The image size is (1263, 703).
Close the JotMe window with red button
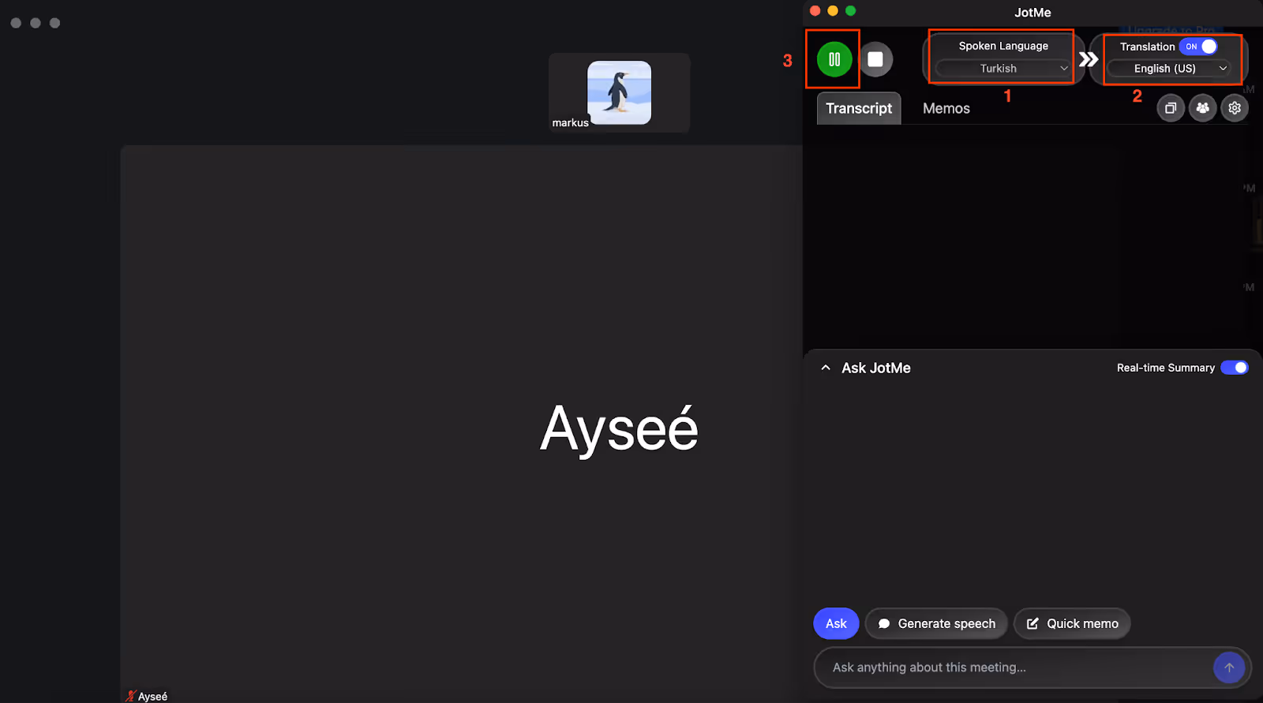tap(815, 11)
